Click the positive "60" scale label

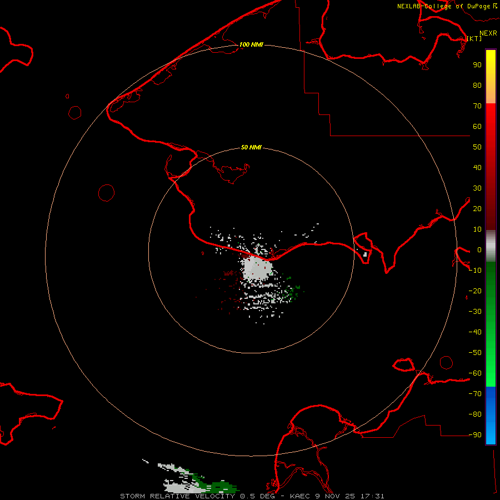477,126
